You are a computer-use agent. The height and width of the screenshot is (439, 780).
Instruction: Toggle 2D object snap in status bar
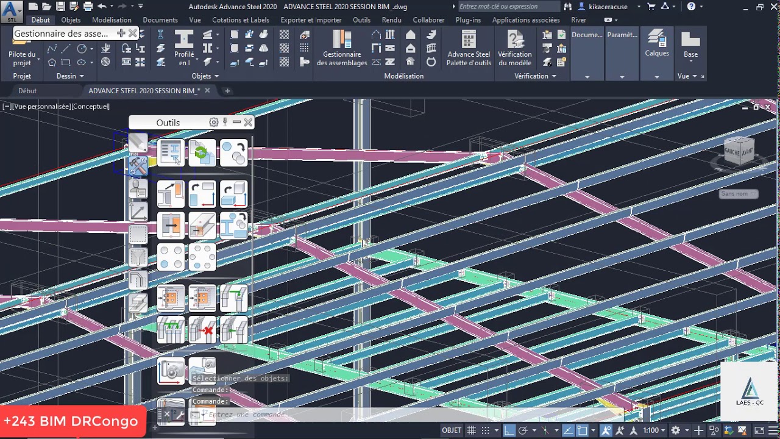[x=583, y=430]
